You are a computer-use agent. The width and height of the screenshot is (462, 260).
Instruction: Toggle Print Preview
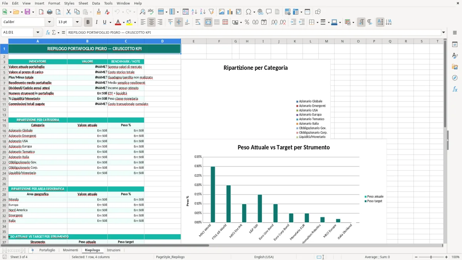pyautogui.click(x=58, y=12)
